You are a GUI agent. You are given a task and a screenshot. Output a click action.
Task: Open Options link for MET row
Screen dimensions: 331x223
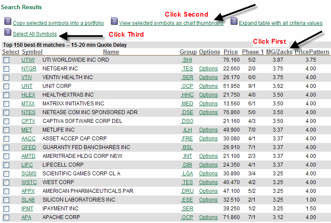(208, 130)
